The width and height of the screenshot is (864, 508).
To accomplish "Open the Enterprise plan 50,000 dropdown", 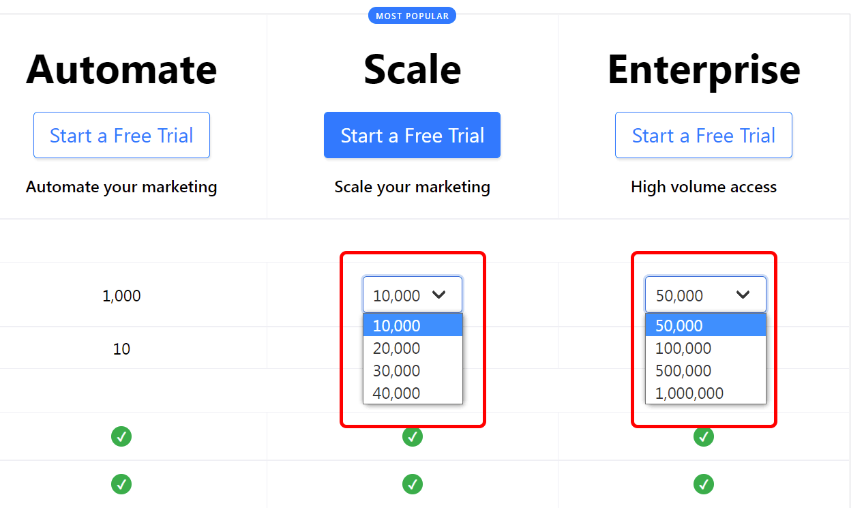I will tap(705, 295).
